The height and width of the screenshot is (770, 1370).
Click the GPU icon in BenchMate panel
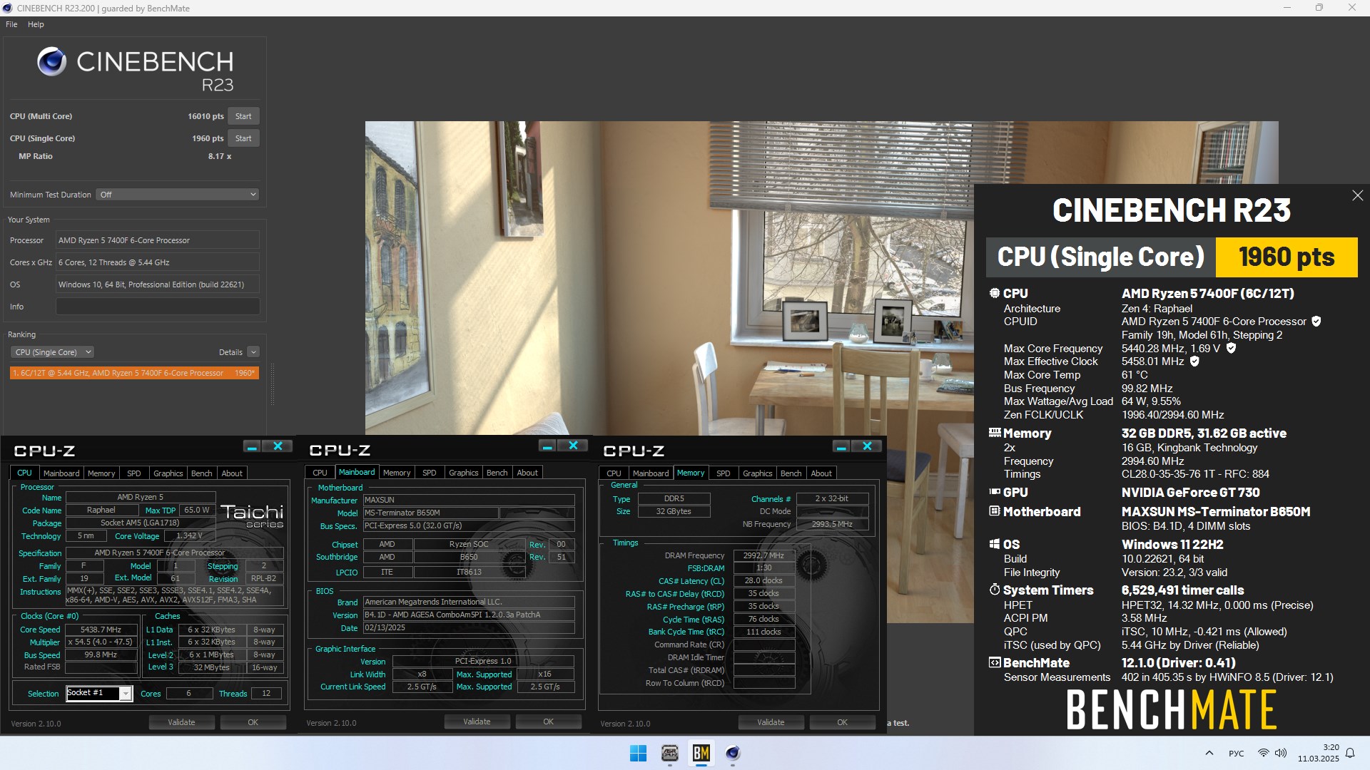[995, 492]
